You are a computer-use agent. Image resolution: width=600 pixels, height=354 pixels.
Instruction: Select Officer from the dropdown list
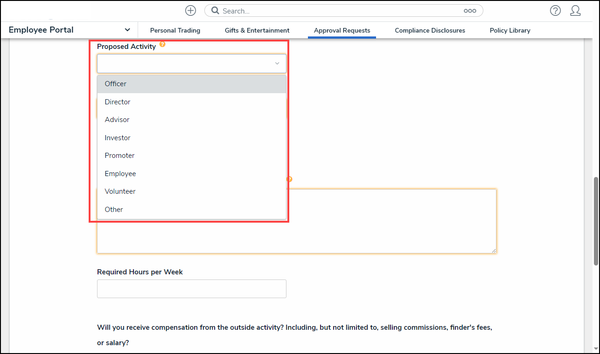coord(116,84)
